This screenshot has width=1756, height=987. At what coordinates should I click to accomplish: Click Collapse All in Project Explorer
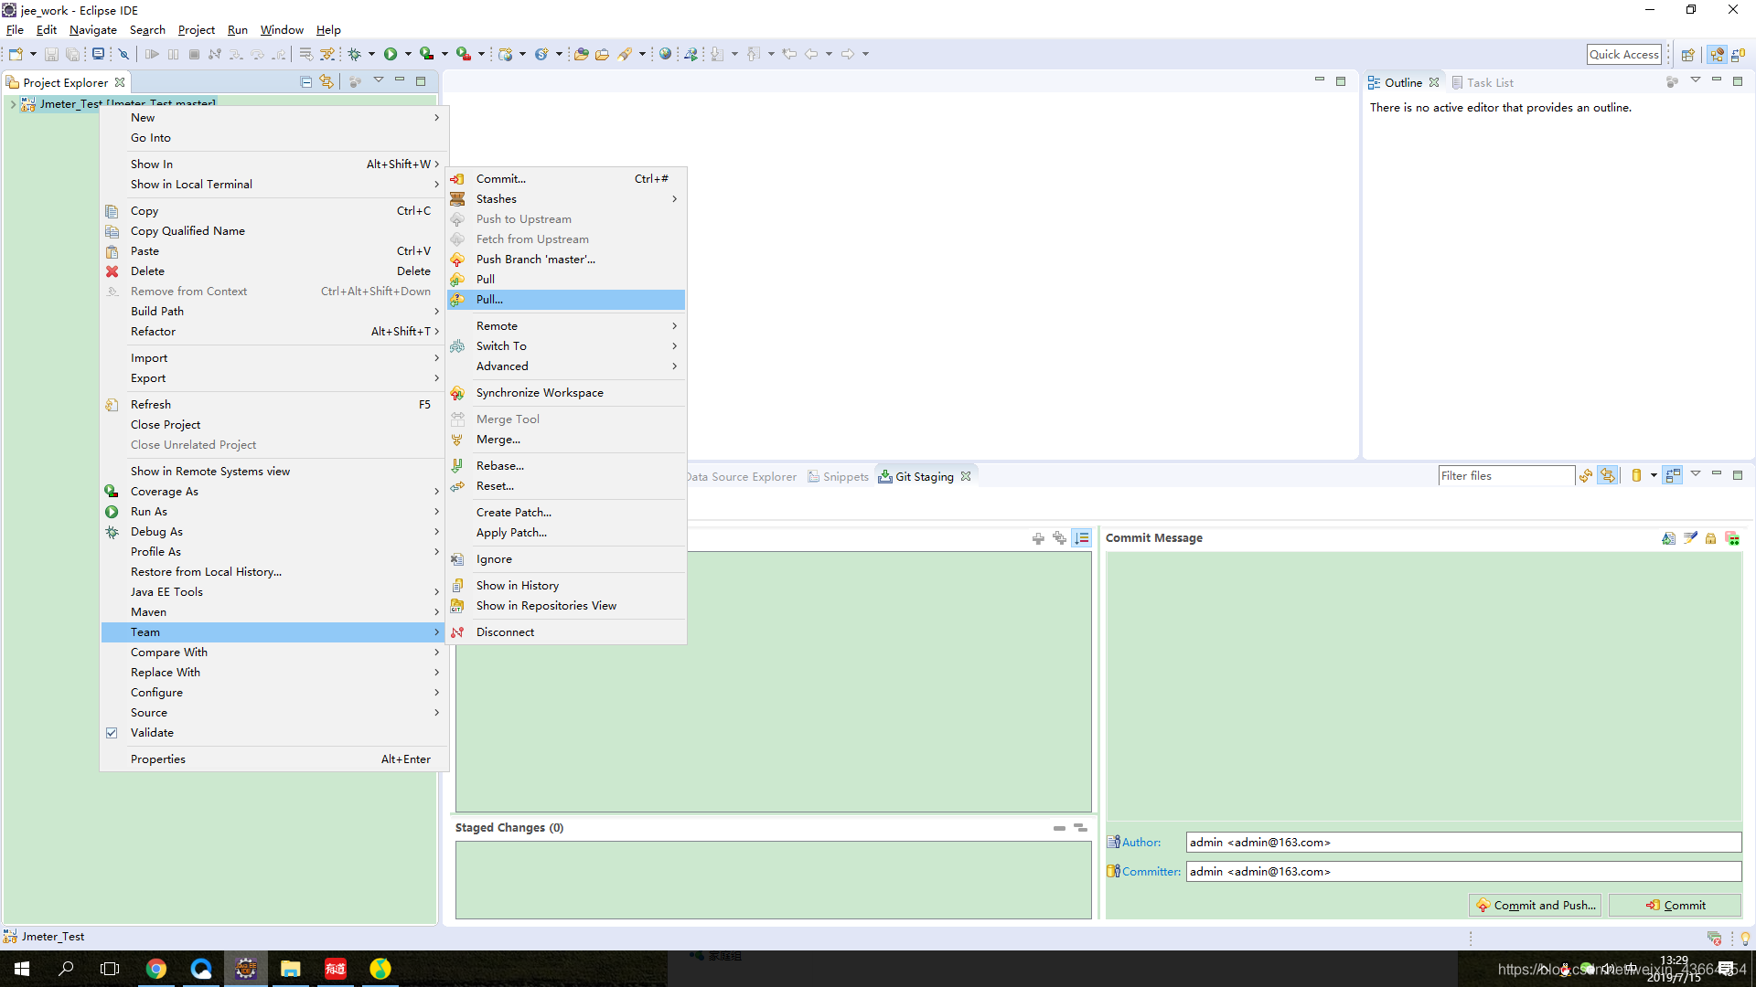[306, 81]
